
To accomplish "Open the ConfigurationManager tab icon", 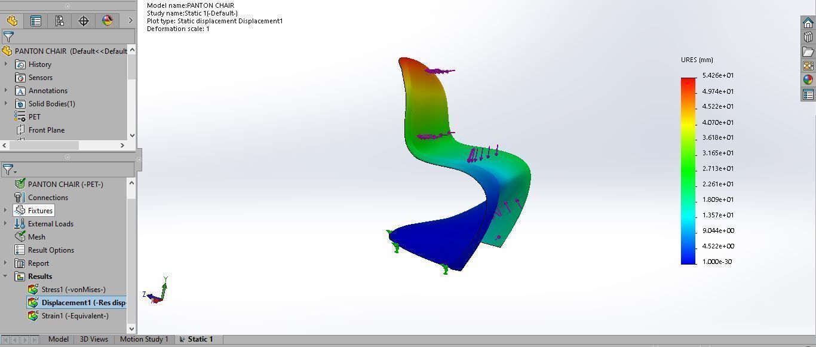I will pyautogui.click(x=60, y=21).
